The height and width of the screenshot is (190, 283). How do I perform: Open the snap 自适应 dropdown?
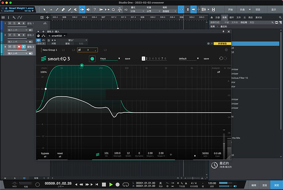[169, 11]
